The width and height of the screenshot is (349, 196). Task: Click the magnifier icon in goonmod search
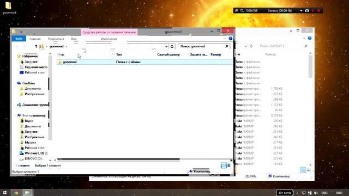coord(227,46)
